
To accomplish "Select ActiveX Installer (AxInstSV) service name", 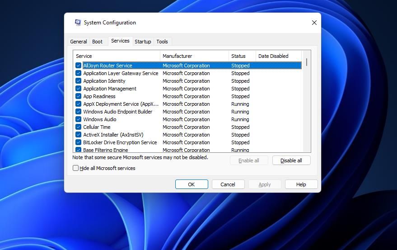I will point(113,135).
